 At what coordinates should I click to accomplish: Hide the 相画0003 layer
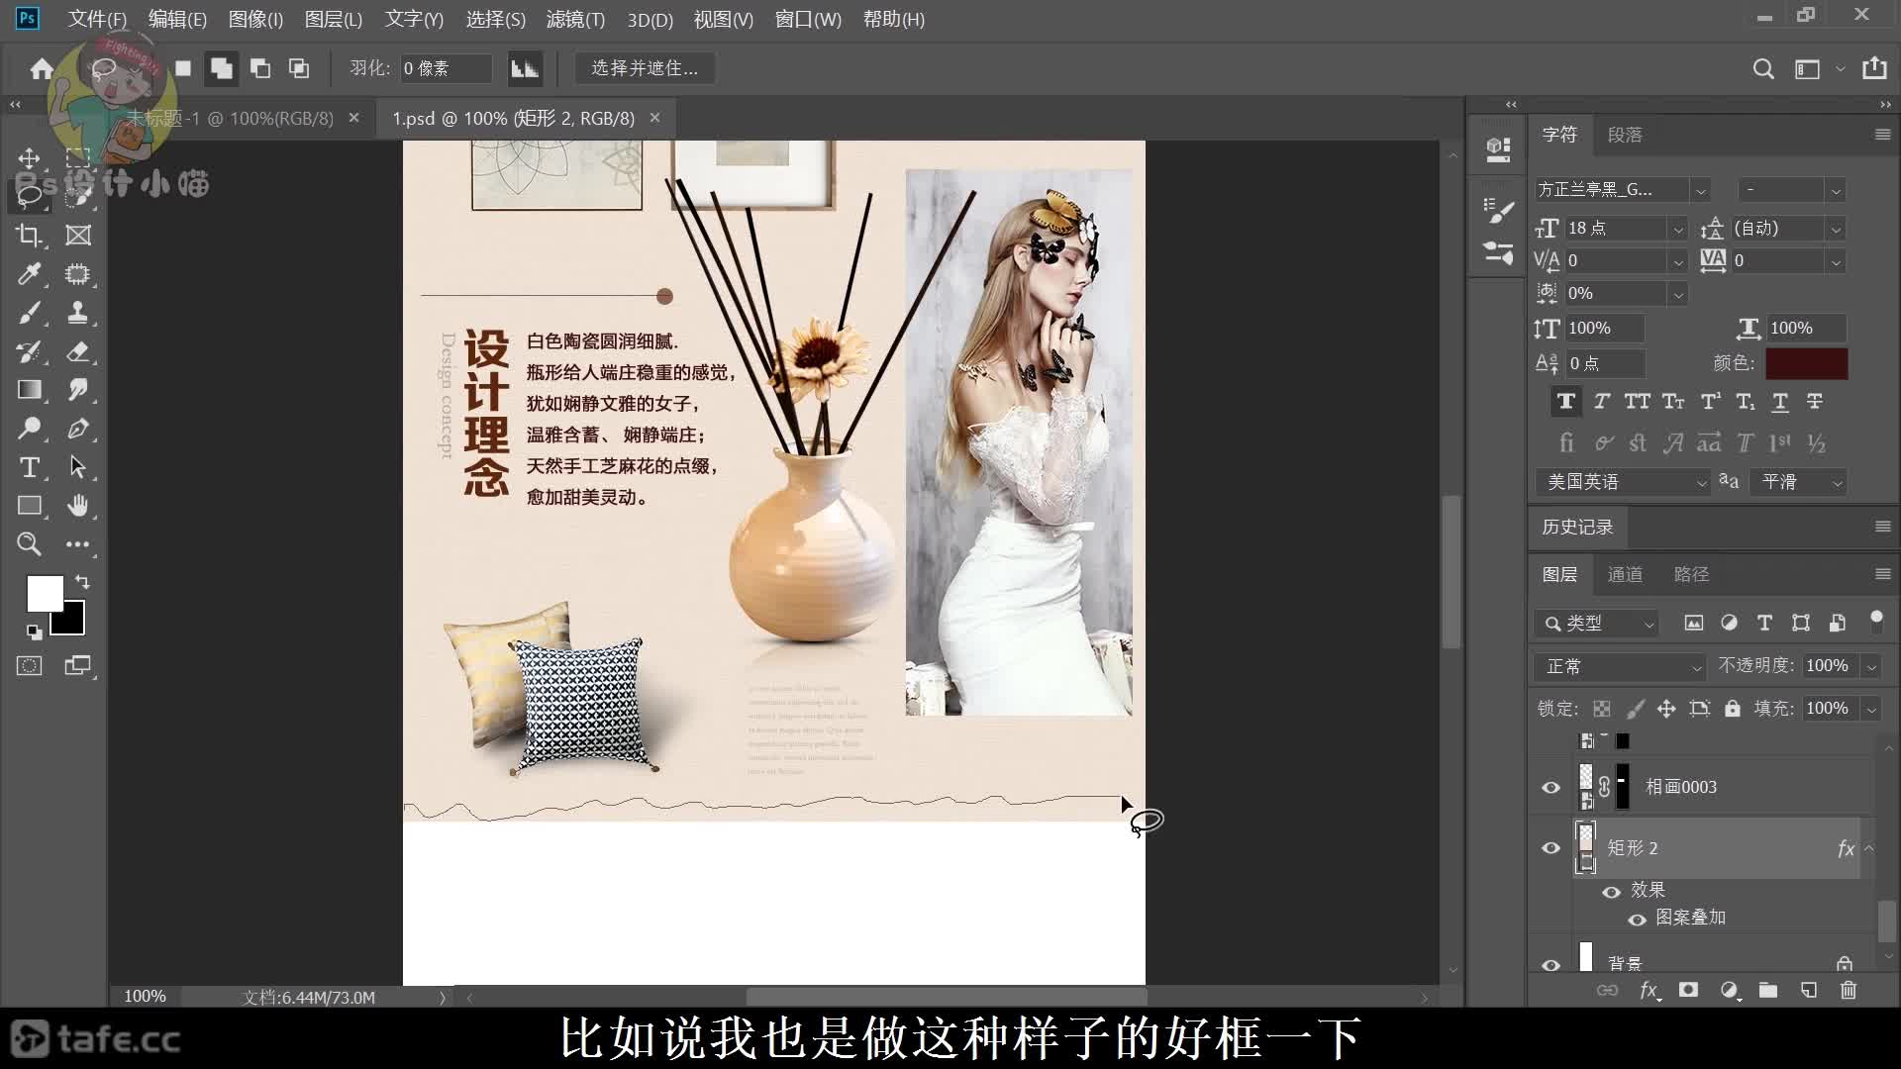[x=1551, y=788]
